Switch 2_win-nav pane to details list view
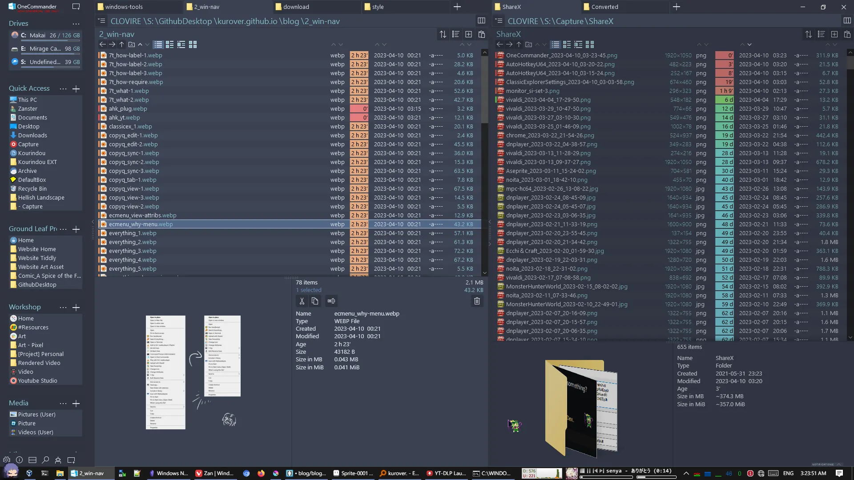Image resolution: width=854 pixels, height=480 pixels. pyautogui.click(x=158, y=44)
